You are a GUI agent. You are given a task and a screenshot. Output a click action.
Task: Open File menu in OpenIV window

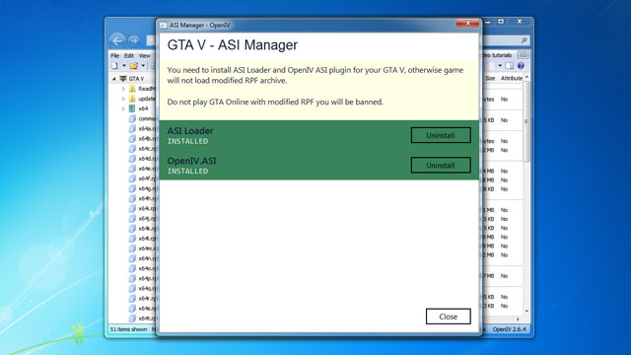(115, 55)
